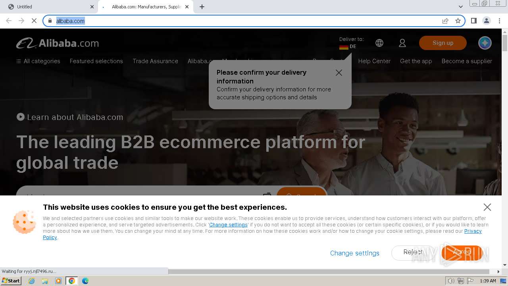Close the Untitled tab
This screenshot has height=286, width=508.
[92, 7]
